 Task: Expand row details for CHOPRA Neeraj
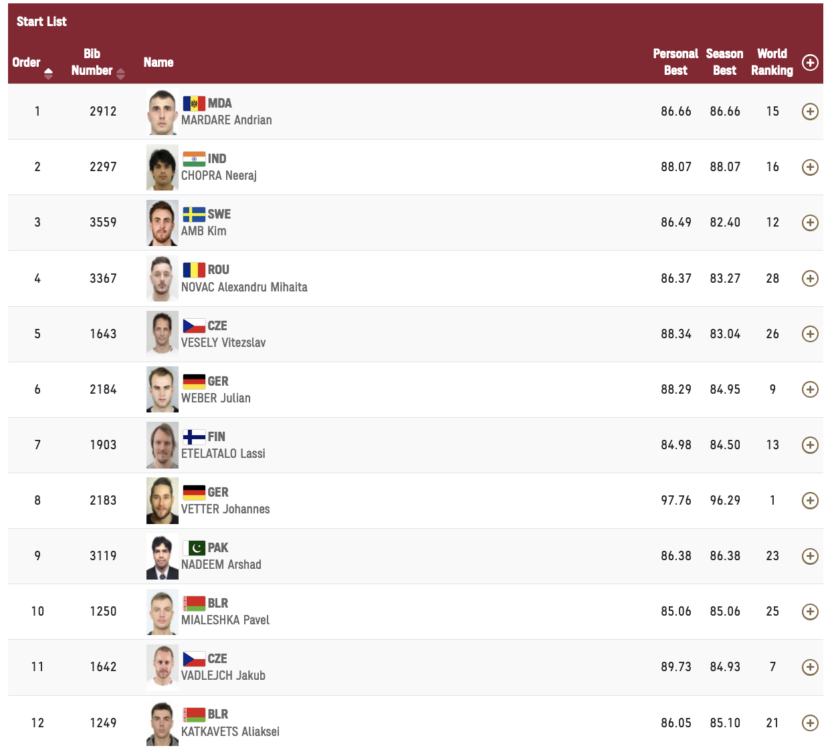coord(809,167)
